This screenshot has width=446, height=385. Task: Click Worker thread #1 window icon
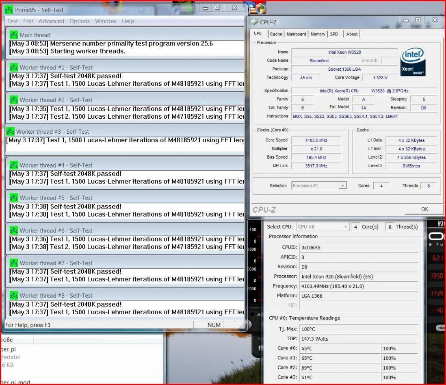(x=14, y=67)
